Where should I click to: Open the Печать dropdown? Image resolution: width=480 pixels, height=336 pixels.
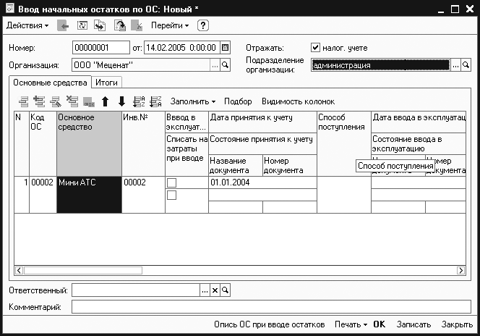(351, 324)
